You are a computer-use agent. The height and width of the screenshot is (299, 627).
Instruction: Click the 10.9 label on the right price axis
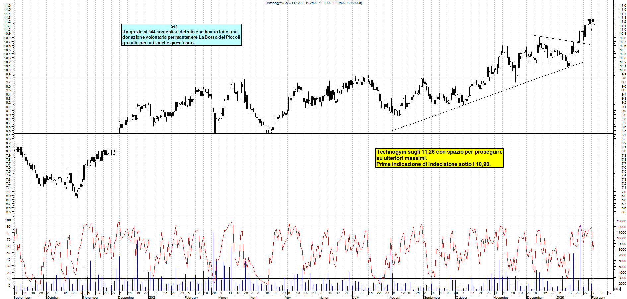[623, 33]
